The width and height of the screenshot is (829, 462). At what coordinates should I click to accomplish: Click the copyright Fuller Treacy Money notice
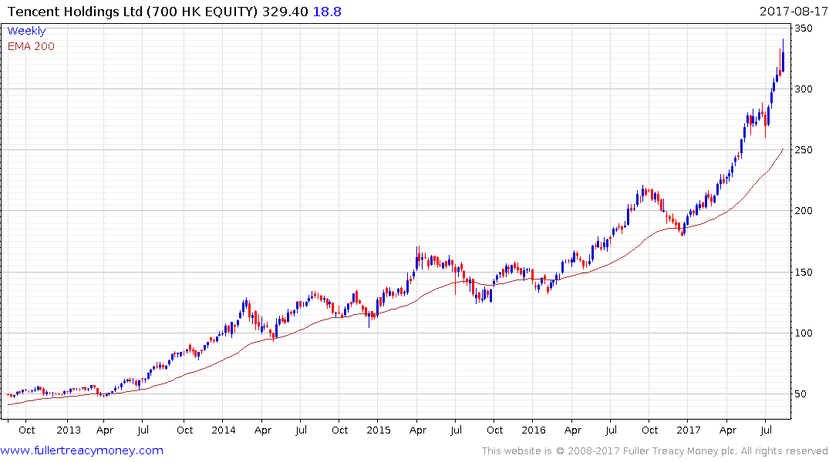click(655, 451)
